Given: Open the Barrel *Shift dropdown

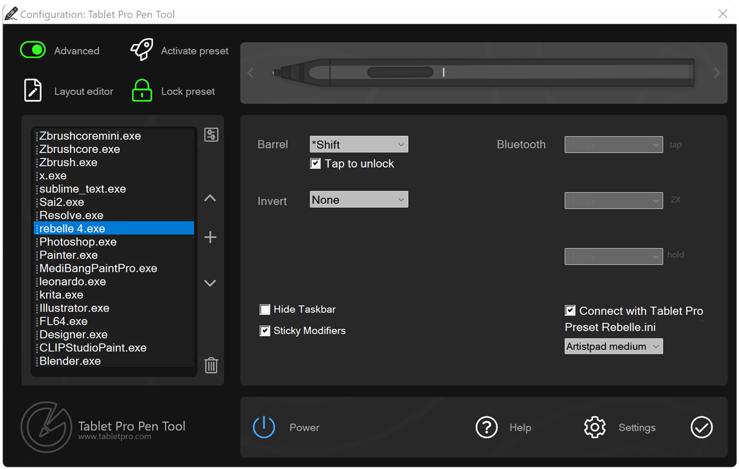Looking at the screenshot, I should pyautogui.click(x=358, y=144).
